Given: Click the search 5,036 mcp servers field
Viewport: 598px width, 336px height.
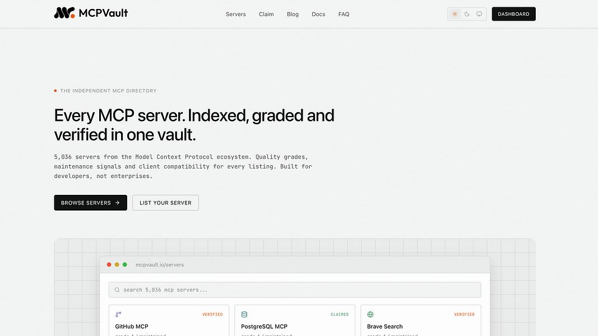Looking at the screenshot, I should click(x=295, y=290).
